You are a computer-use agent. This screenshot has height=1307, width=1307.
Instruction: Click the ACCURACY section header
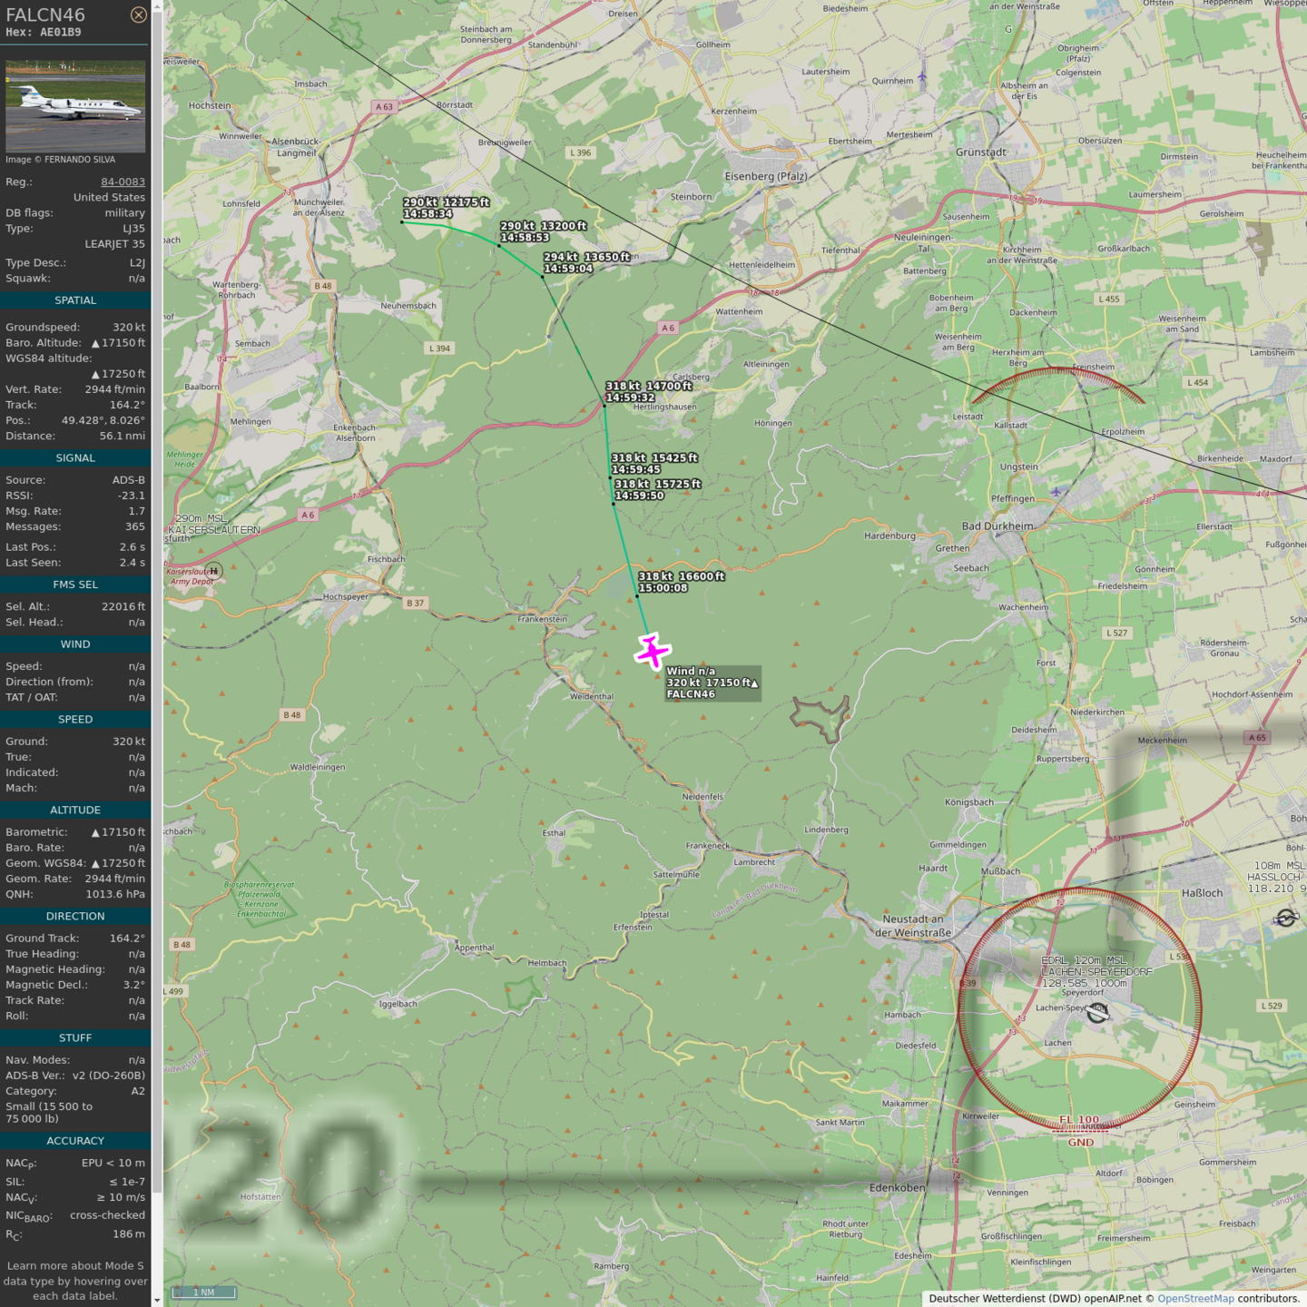[x=75, y=1141]
